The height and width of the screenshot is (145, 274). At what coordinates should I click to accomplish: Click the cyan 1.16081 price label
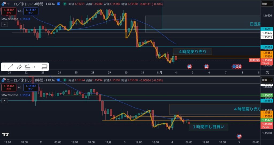point(267,29)
